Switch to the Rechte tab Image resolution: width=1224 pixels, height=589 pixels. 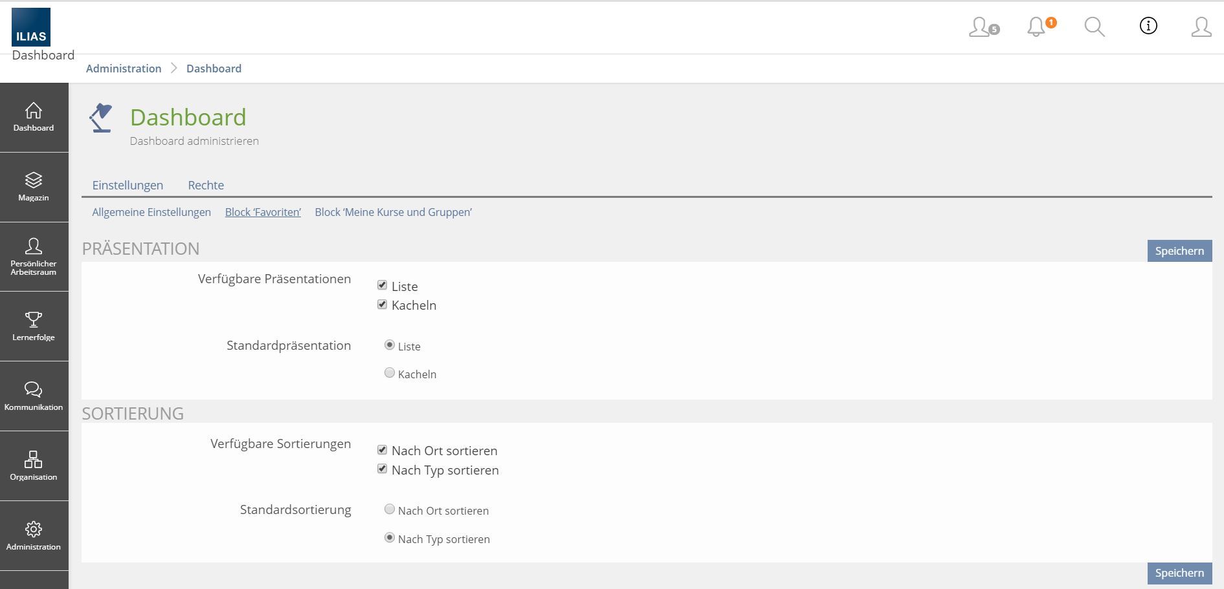pyautogui.click(x=206, y=185)
